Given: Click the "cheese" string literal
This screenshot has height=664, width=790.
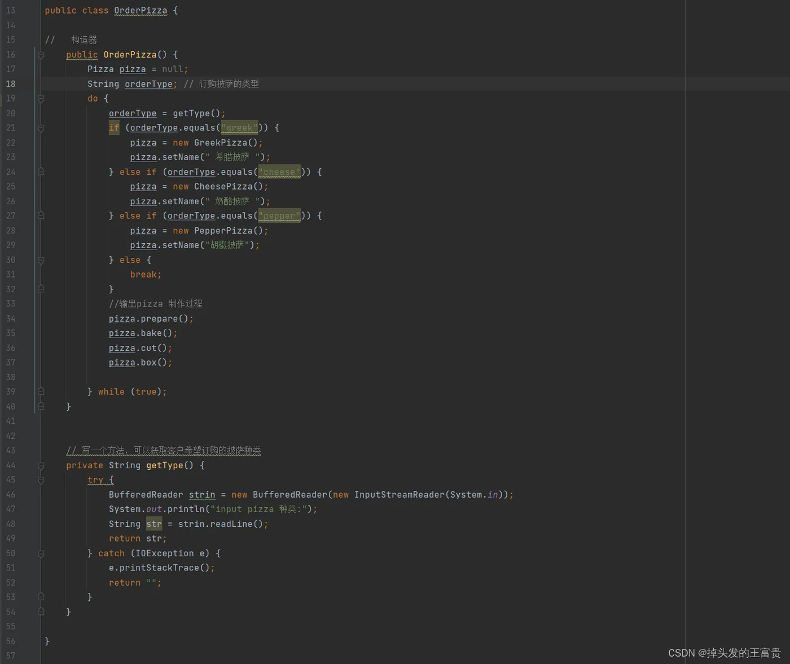Looking at the screenshot, I should coord(279,172).
